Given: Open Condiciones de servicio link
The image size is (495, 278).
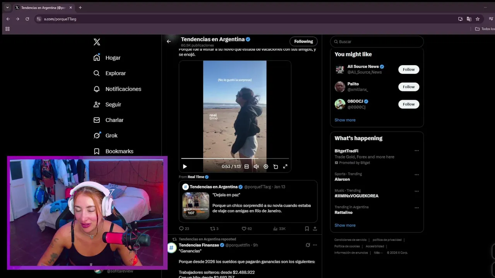Looking at the screenshot, I should [350, 240].
